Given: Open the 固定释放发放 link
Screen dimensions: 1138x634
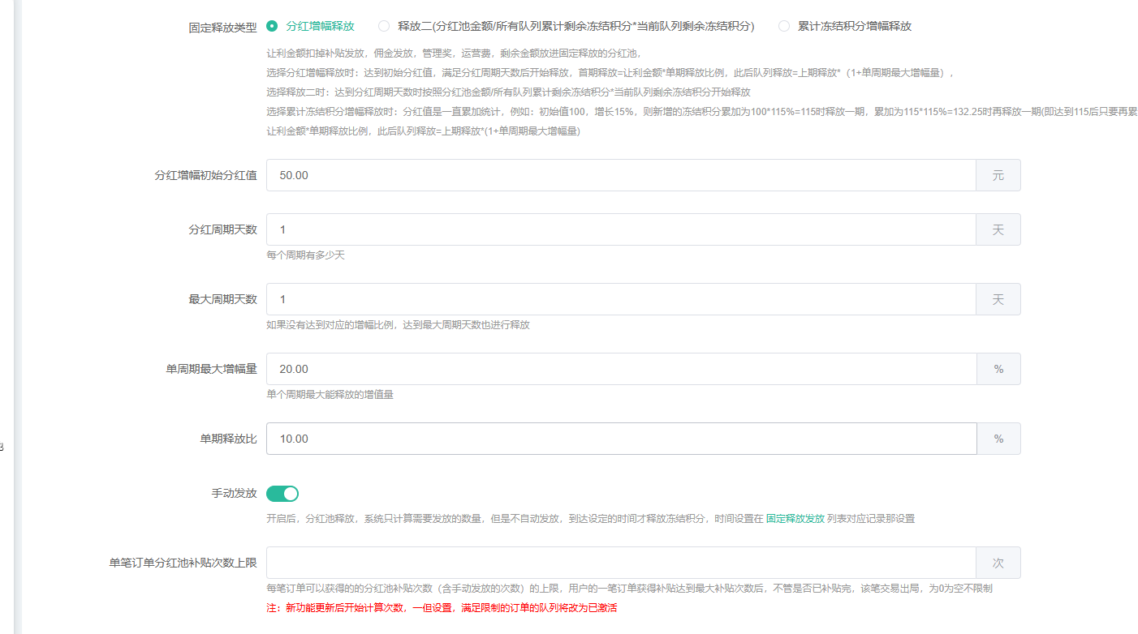Looking at the screenshot, I should 795,518.
